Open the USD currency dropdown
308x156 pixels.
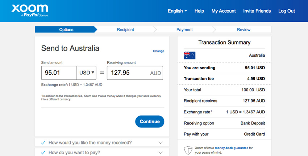[x=87, y=73]
